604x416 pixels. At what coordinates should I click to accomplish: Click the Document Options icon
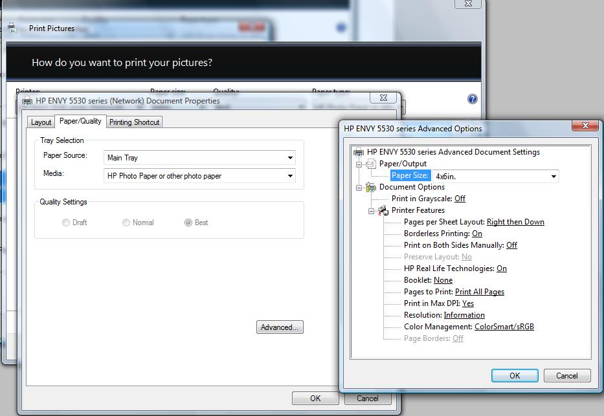371,187
